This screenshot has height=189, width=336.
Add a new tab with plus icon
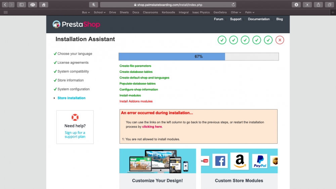tap(333, 12)
